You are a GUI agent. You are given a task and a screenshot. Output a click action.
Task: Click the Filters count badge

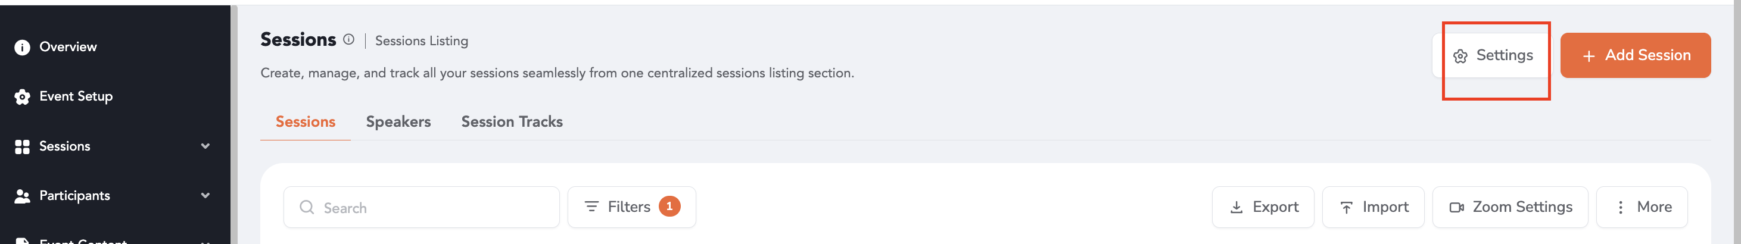[x=669, y=206]
